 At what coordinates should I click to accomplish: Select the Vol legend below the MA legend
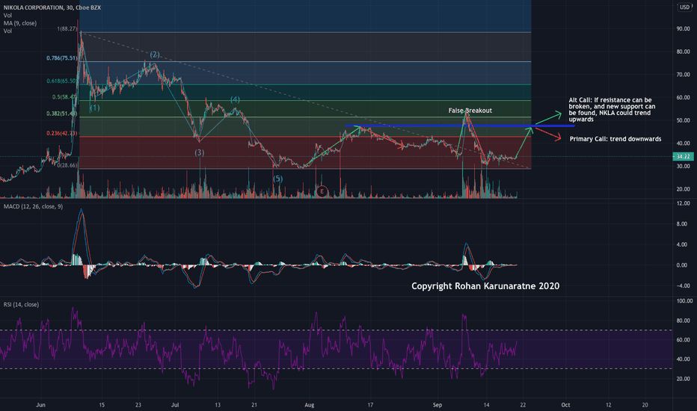7,31
